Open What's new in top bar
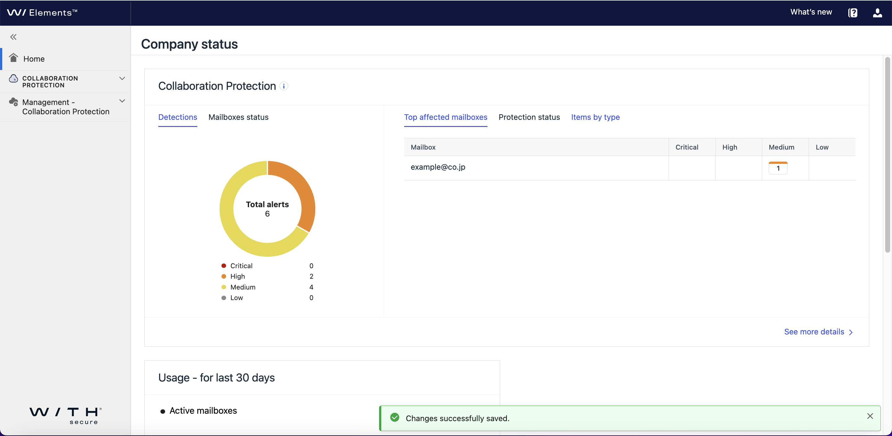The height and width of the screenshot is (436, 892). (x=811, y=12)
